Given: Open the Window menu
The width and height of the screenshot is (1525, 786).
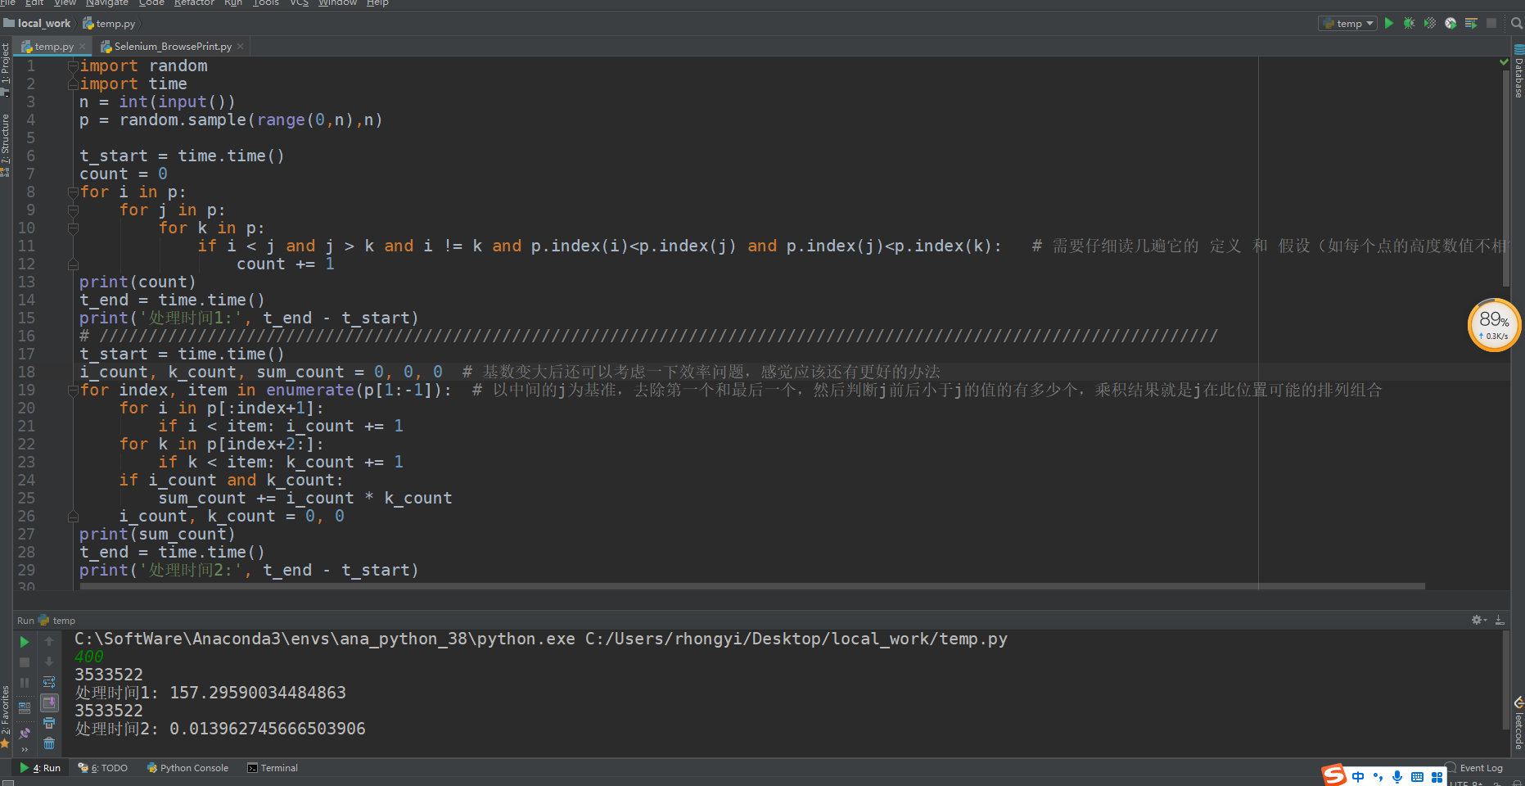Looking at the screenshot, I should (x=337, y=3).
